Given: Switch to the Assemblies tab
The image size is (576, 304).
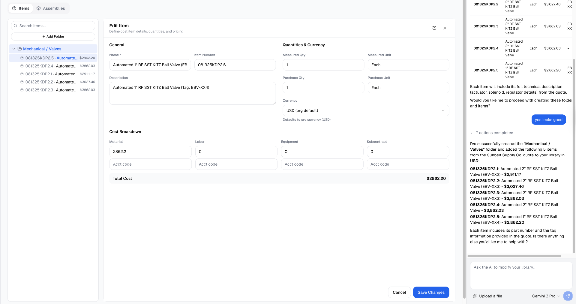Looking at the screenshot, I should click(x=51, y=8).
